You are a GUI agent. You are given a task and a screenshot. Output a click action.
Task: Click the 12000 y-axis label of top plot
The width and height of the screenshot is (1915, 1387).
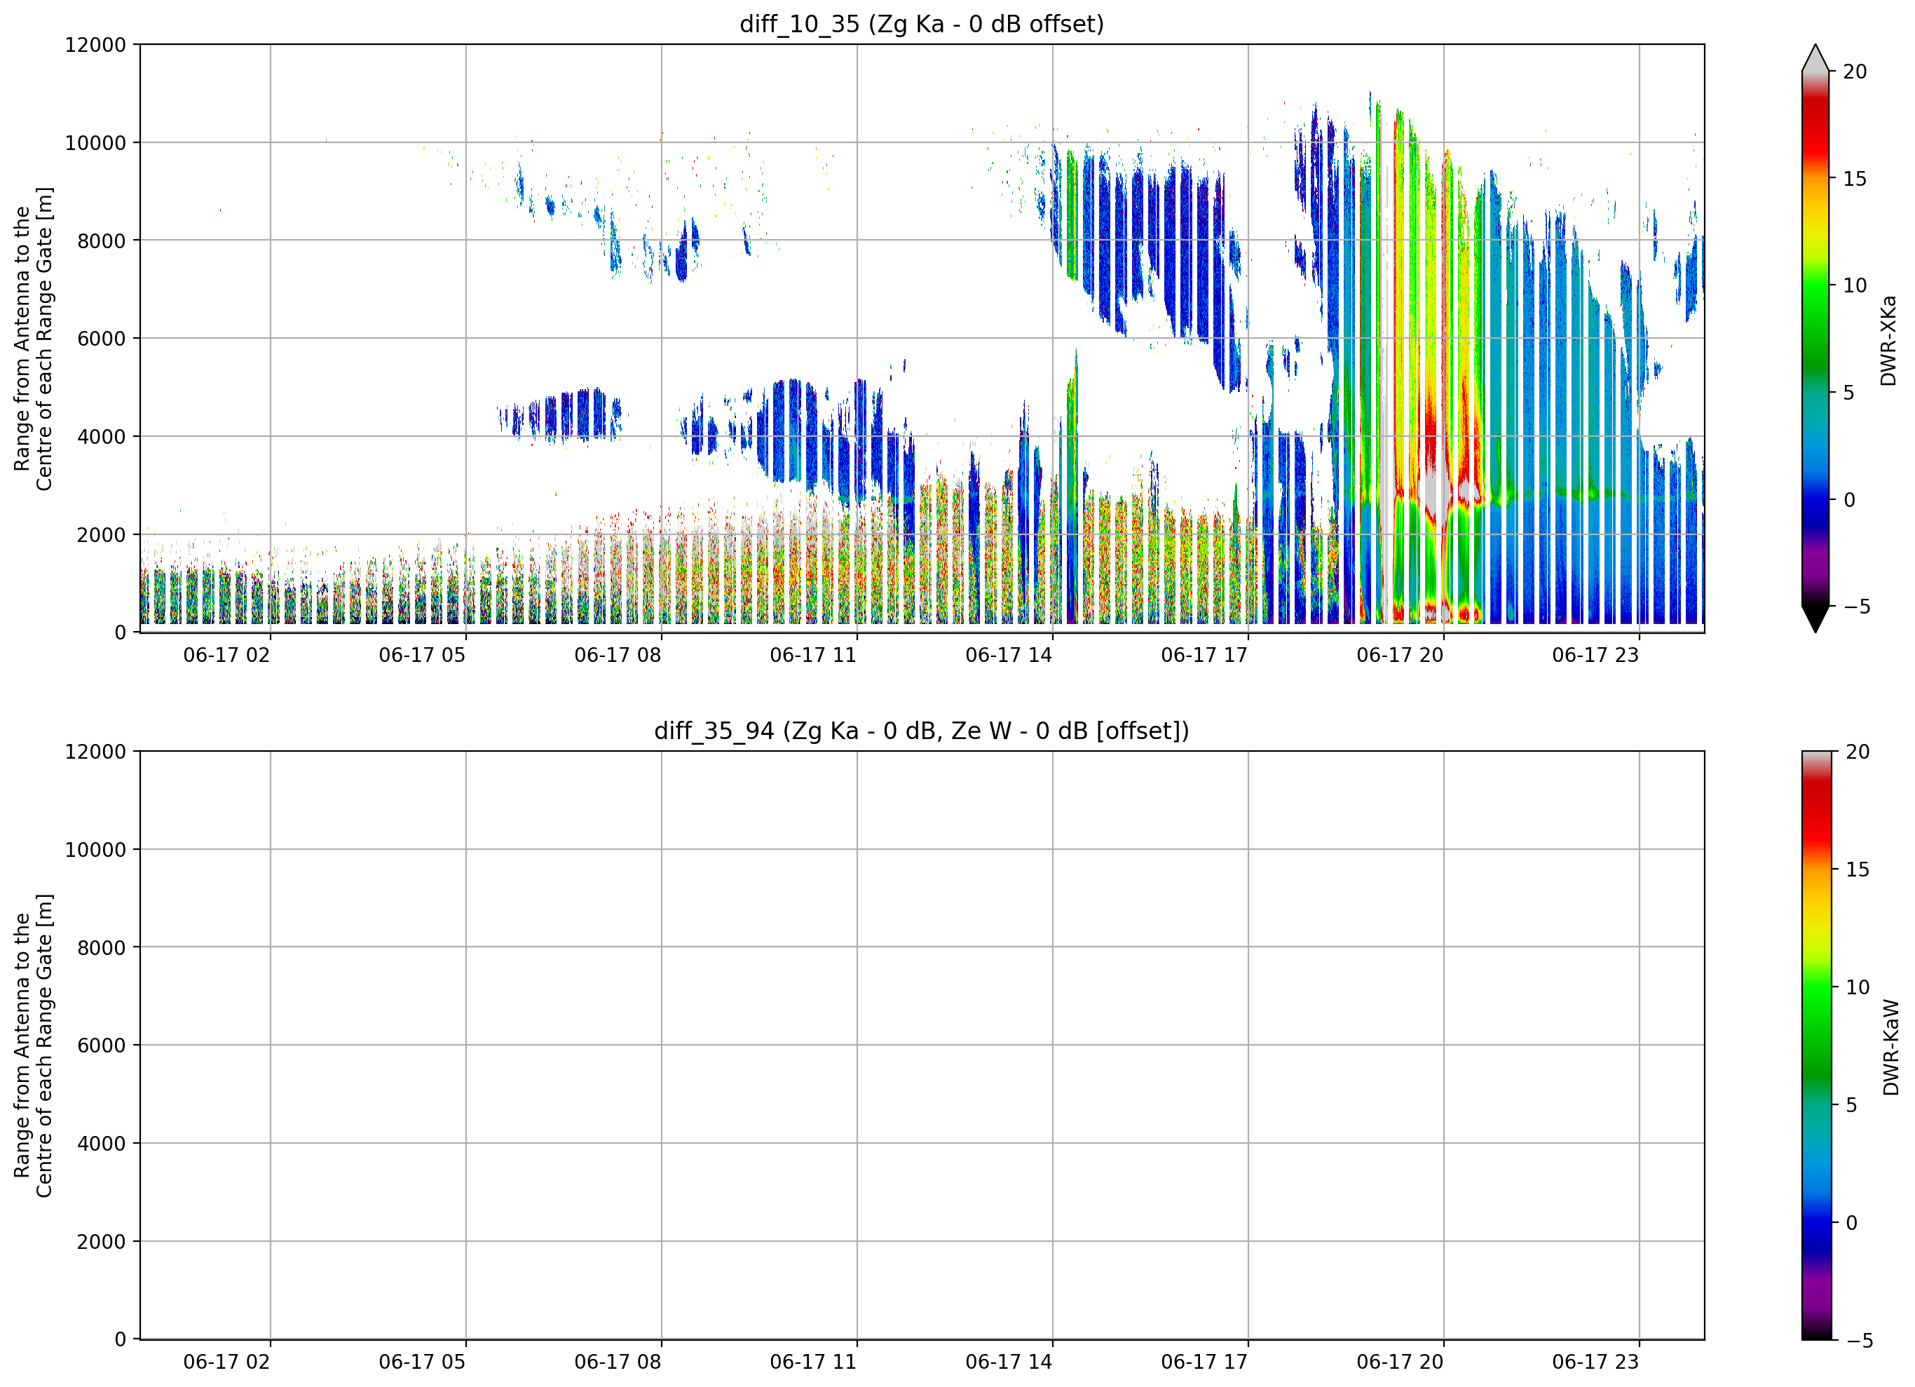click(x=95, y=45)
